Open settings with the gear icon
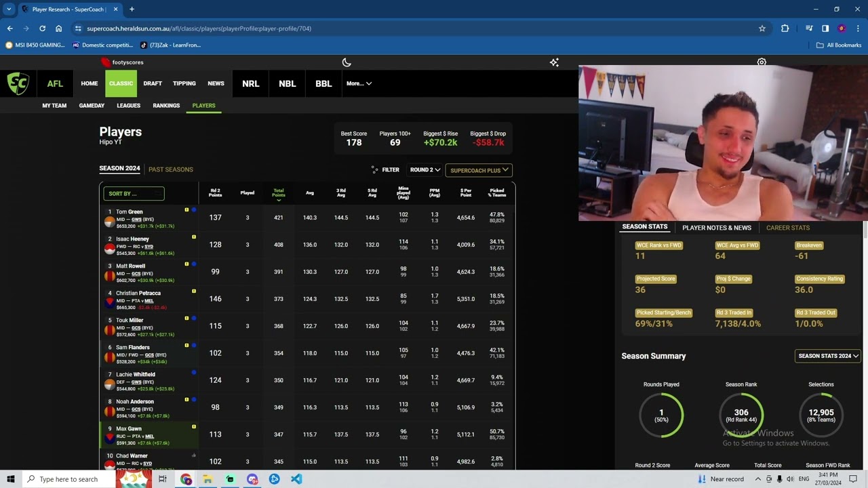 tap(762, 62)
